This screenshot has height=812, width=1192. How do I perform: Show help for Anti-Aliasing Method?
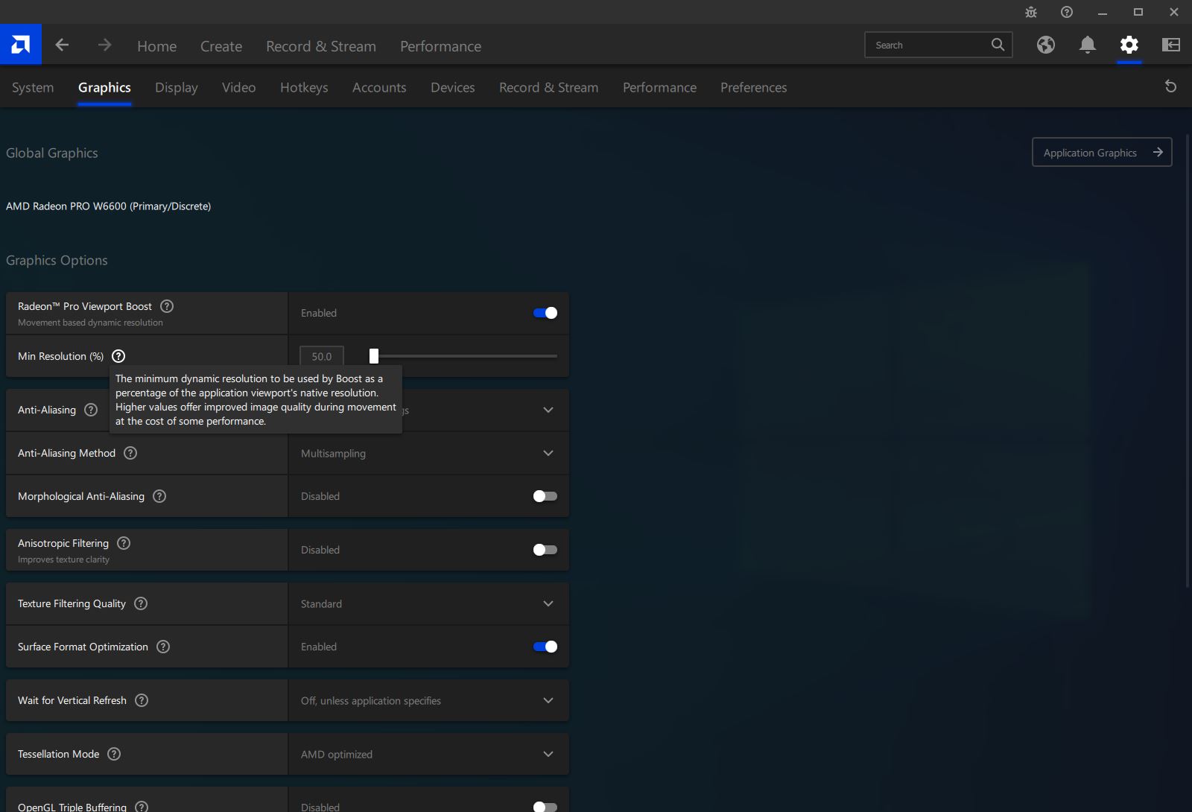(130, 453)
